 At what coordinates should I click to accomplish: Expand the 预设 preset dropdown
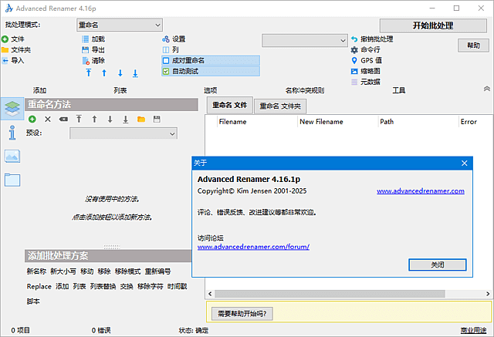tap(123, 133)
